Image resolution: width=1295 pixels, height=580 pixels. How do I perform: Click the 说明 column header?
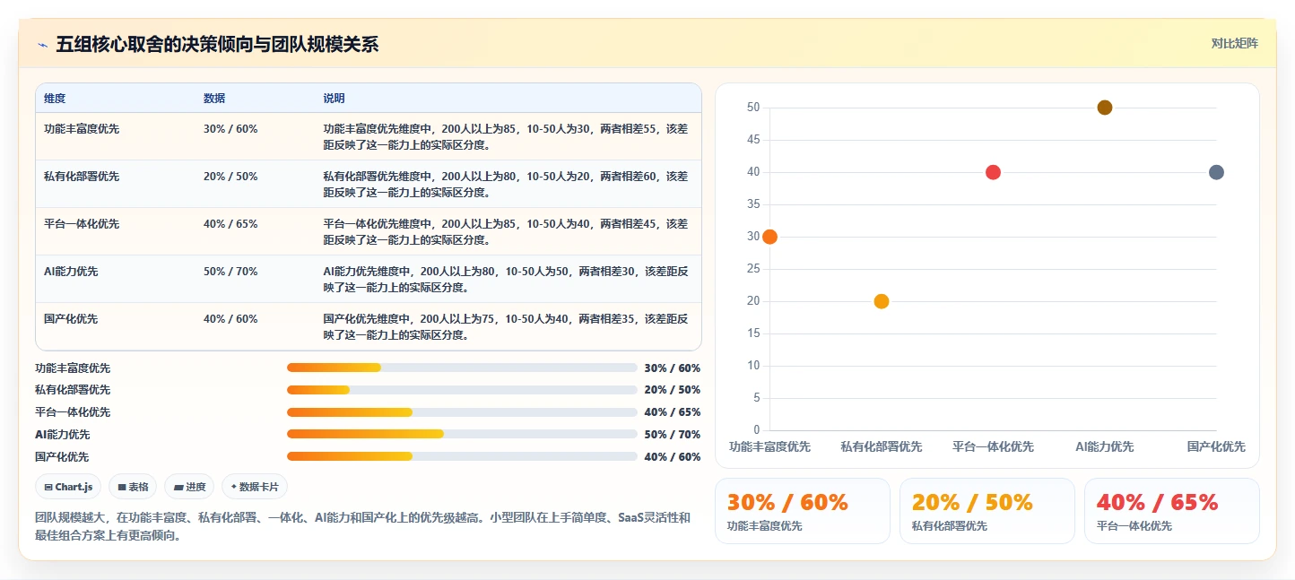coord(335,99)
